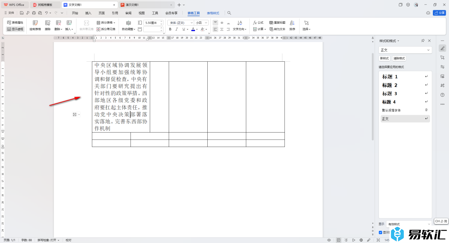The width and height of the screenshot is (449, 243).
Task: Toggle Underline formatting
Action: click(x=183, y=29)
